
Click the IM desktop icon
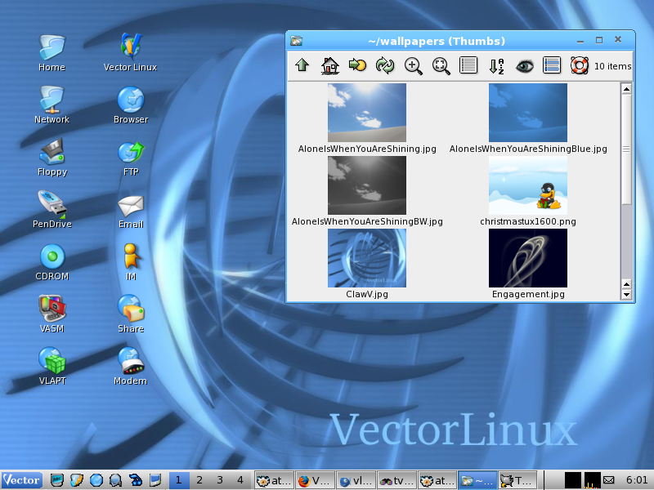pyautogui.click(x=130, y=256)
